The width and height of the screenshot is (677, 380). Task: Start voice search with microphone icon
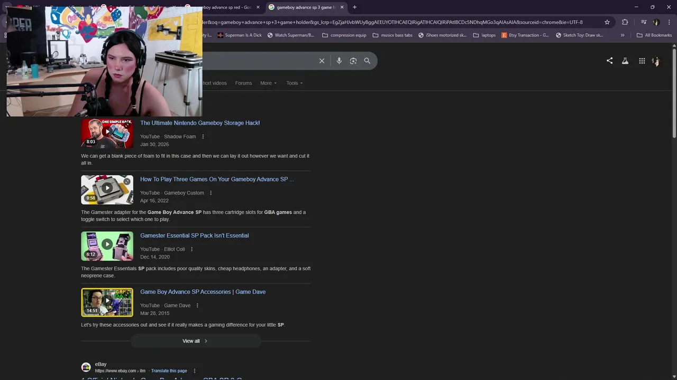[x=339, y=61]
